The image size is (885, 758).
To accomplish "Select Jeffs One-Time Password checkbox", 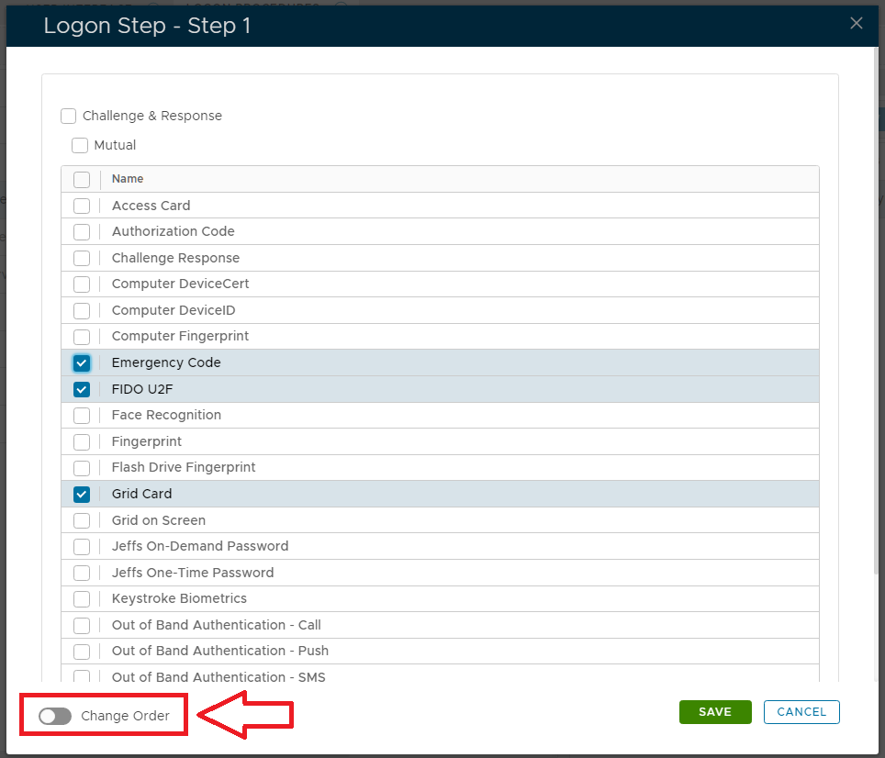I will [x=82, y=573].
